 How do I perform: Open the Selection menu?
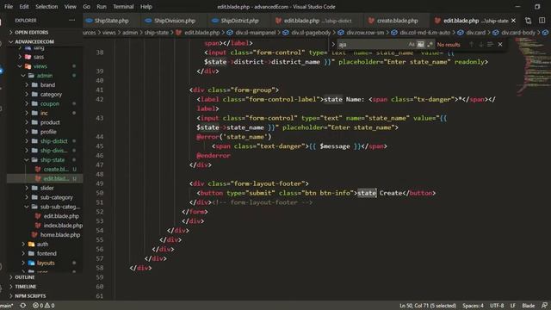(x=46, y=7)
